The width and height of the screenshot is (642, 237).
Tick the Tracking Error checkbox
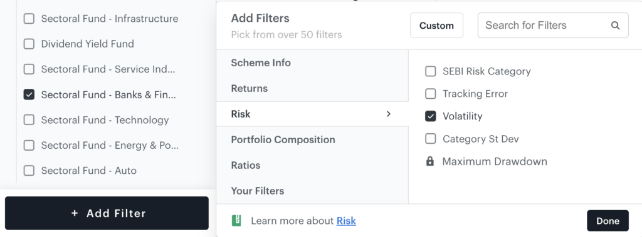coord(430,94)
